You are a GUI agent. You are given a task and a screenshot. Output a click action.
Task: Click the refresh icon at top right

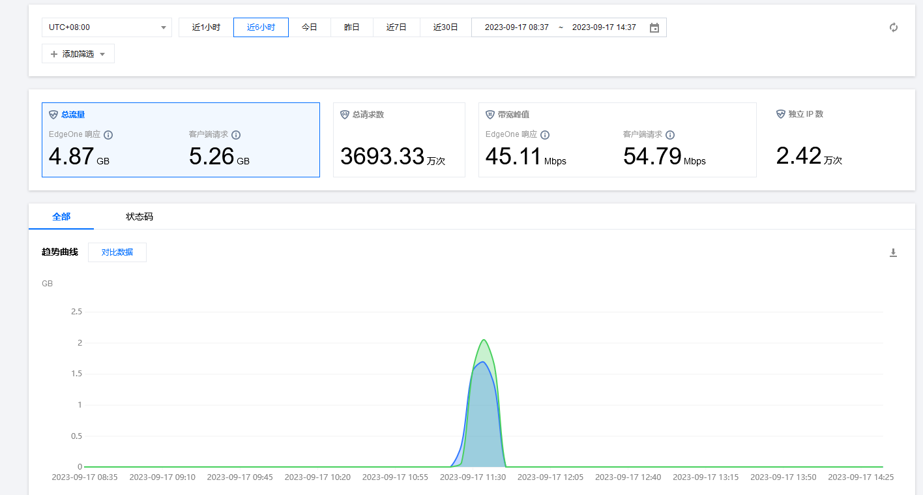tap(894, 27)
